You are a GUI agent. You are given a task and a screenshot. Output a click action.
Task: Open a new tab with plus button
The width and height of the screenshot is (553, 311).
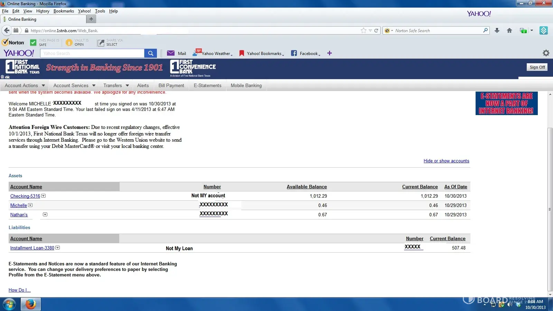[91, 19]
